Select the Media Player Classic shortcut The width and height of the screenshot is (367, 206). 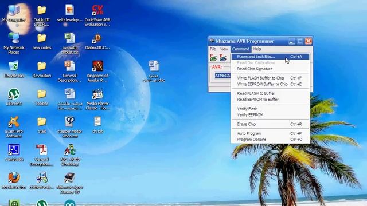tap(97, 99)
